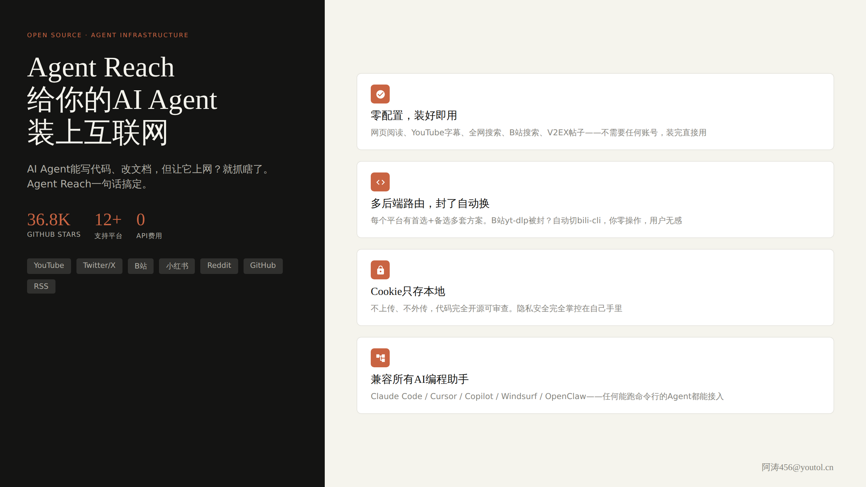The height and width of the screenshot is (487, 866).
Task: Click the checkmark icon in the 零配置 card
Action: (380, 94)
